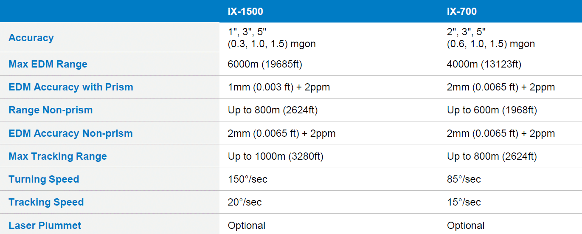Select the EDM Accuracy with Prism label
The width and height of the screenshot is (582, 234).
pos(71,87)
